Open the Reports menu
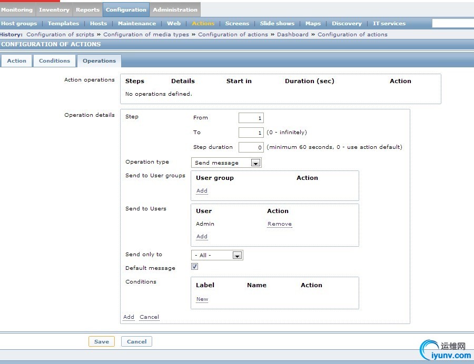The image size is (474, 364). (x=87, y=9)
